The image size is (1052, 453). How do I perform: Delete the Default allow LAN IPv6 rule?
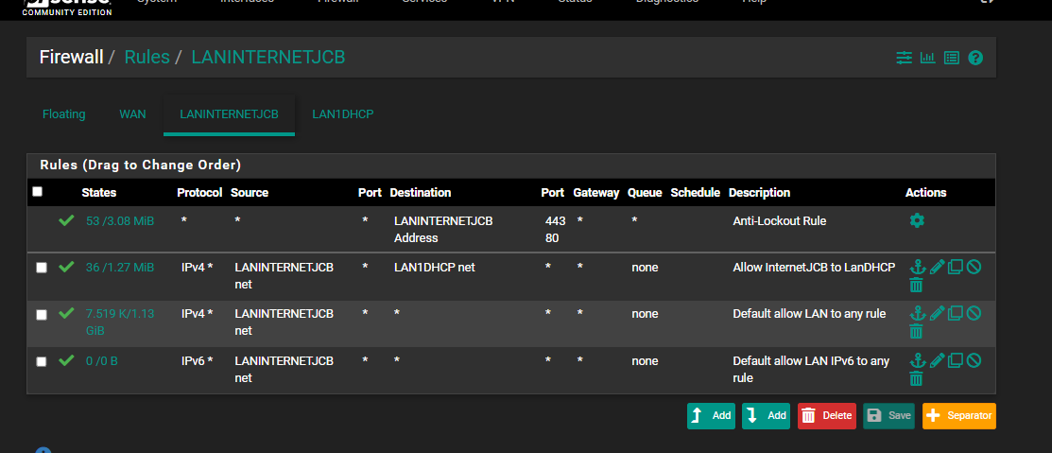pyautogui.click(x=917, y=379)
